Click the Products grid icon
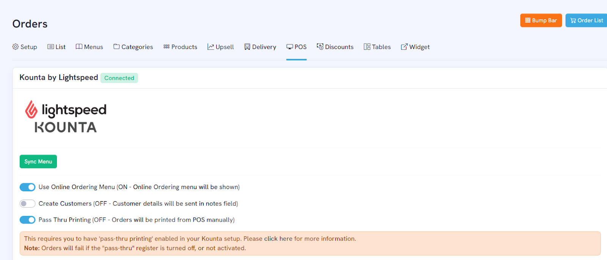The width and height of the screenshot is (607, 260). click(167, 47)
